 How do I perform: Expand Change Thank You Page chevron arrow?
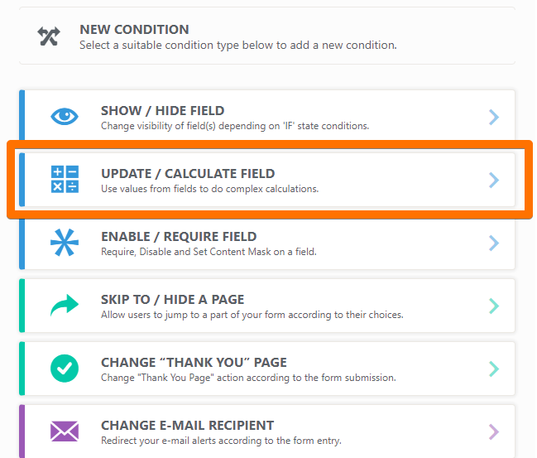tap(494, 369)
